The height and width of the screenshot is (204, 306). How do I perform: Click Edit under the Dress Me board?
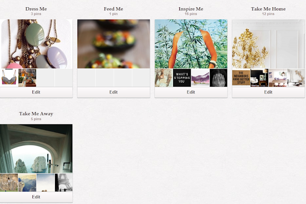pyautogui.click(x=36, y=92)
